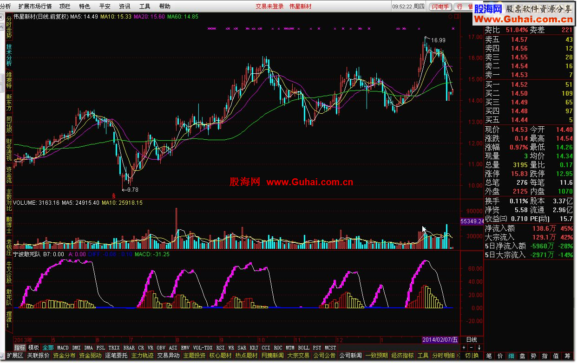Screen dimensions: 577x363
Task: Select the 指标 tab at bottom
Action: coord(20,348)
